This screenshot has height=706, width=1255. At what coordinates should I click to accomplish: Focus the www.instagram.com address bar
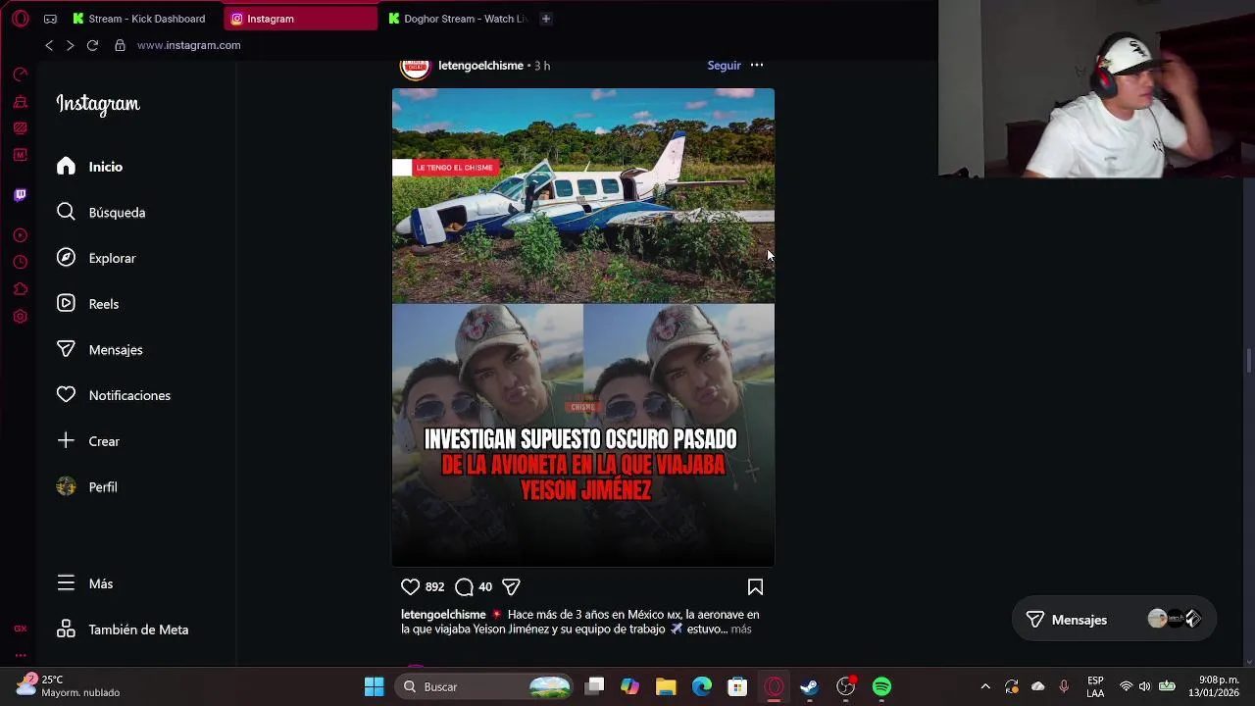(x=188, y=45)
